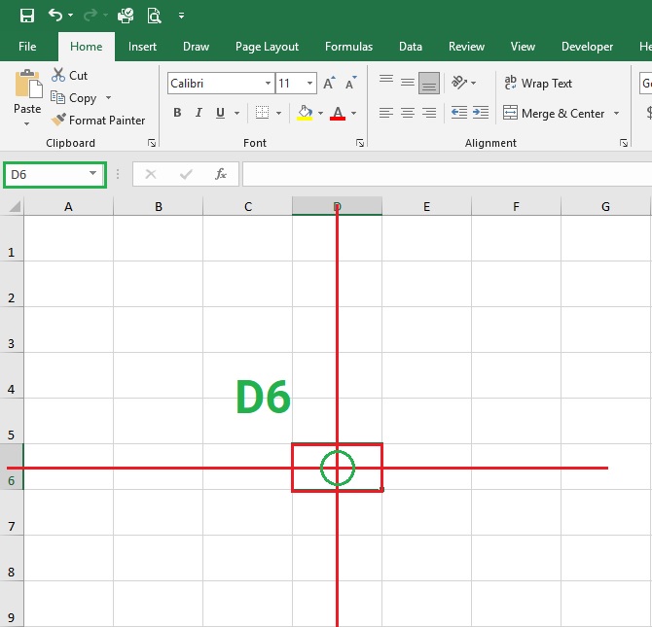
Task: Select column F header
Action: 516,206
